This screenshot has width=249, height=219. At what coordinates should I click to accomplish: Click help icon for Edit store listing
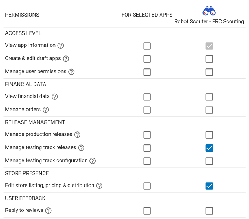click(99, 186)
